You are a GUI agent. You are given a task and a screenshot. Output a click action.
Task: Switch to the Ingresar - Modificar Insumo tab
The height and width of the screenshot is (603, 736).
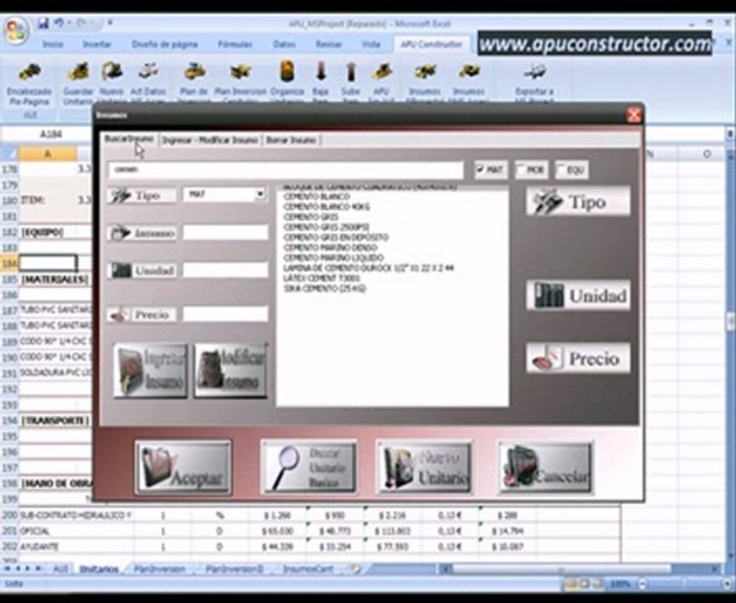click(x=209, y=140)
